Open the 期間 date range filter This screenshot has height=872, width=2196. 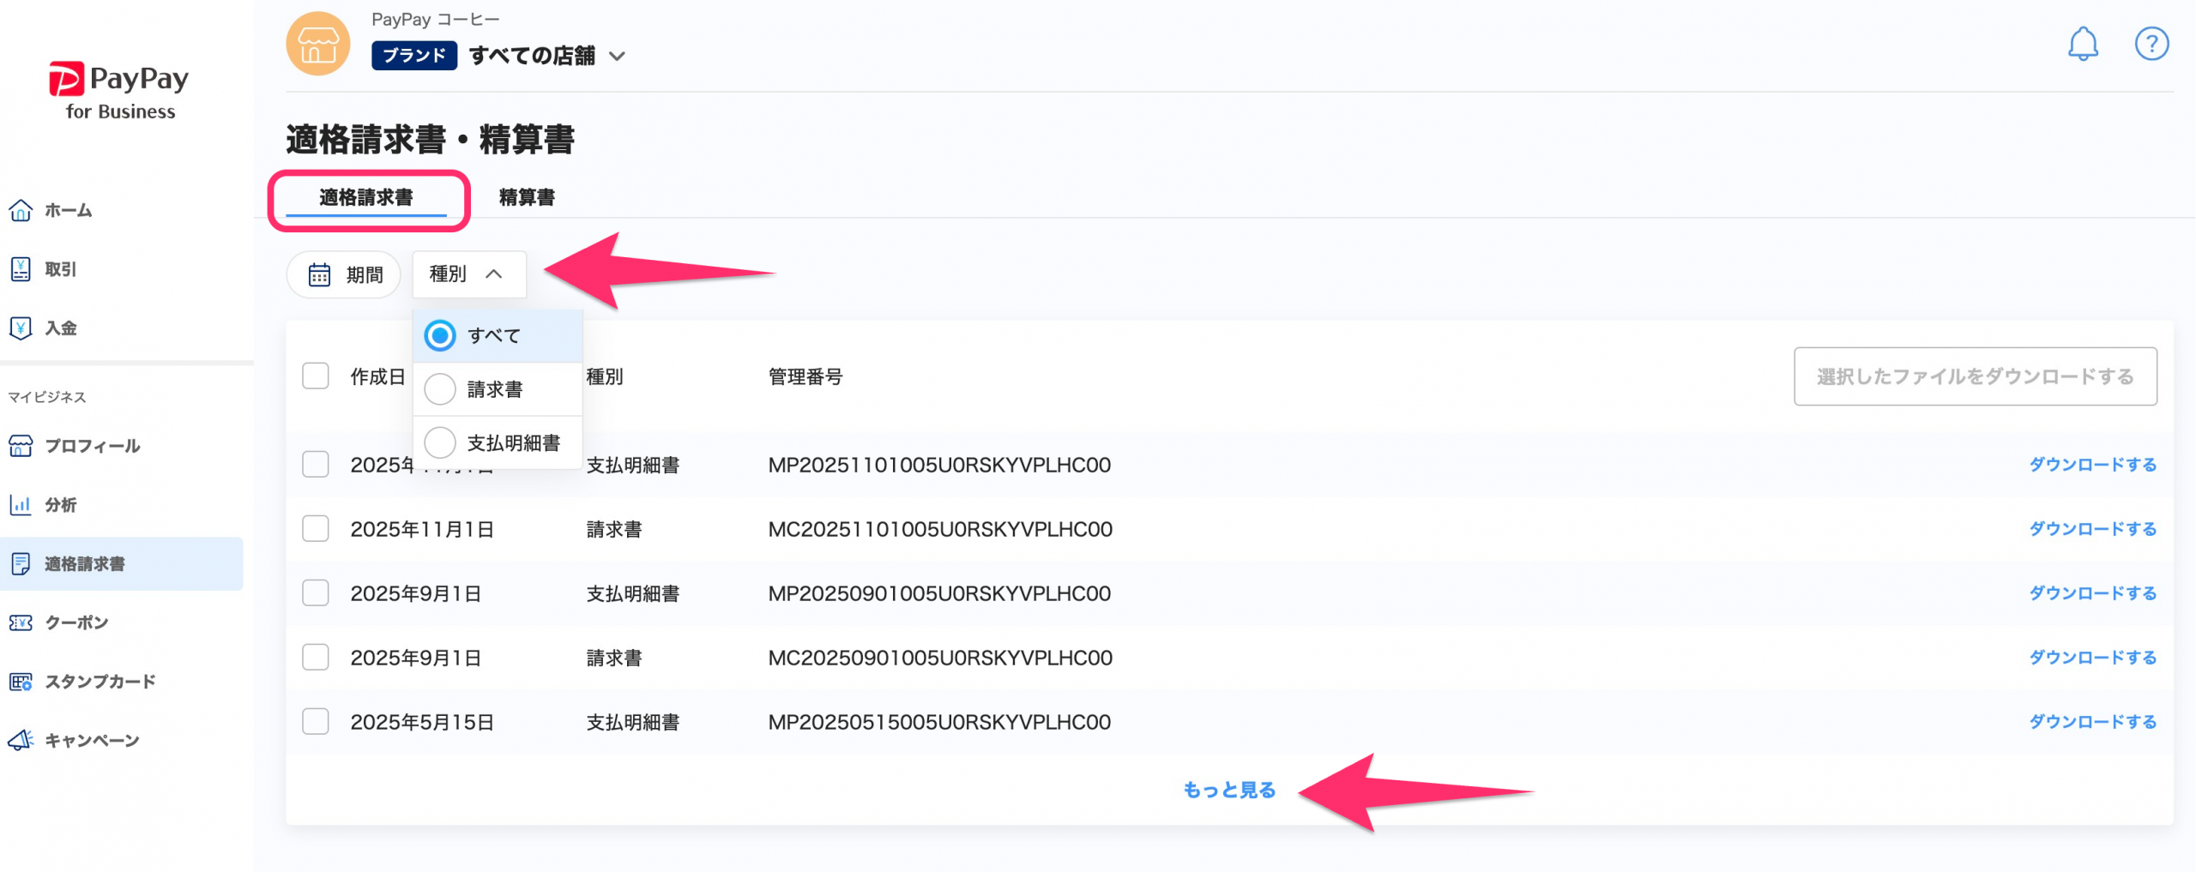click(x=344, y=275)
